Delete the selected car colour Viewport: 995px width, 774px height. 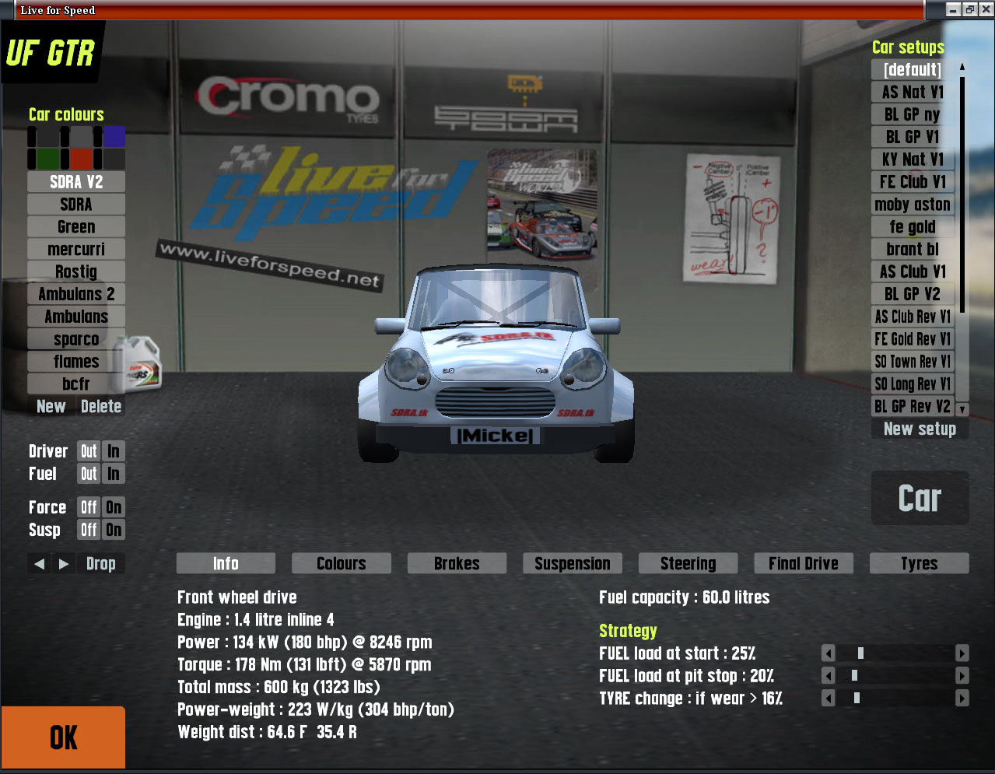[x=101, y=406]
